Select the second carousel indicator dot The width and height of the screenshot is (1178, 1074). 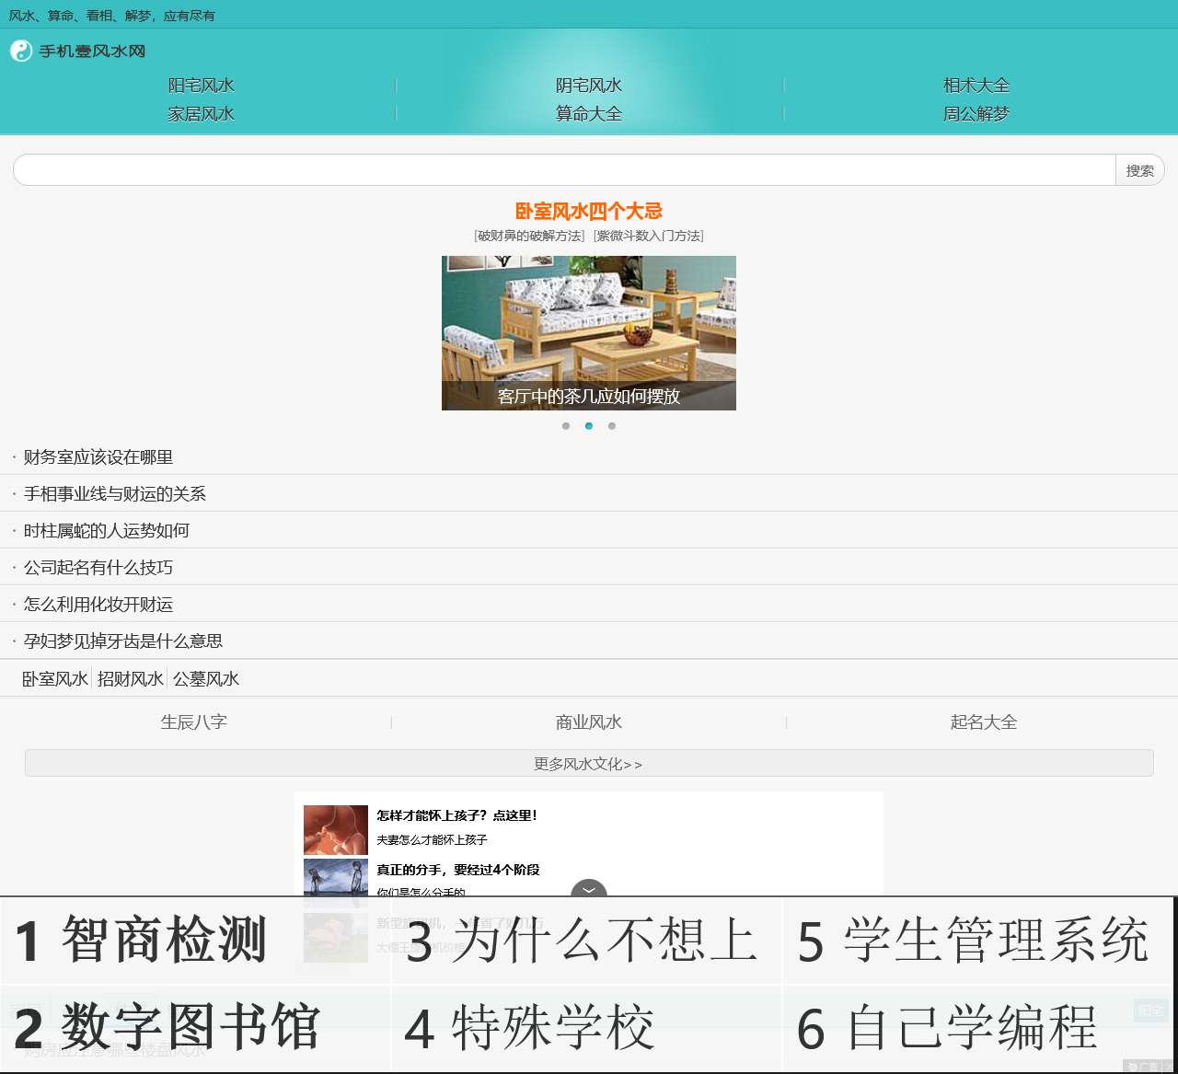589,426
